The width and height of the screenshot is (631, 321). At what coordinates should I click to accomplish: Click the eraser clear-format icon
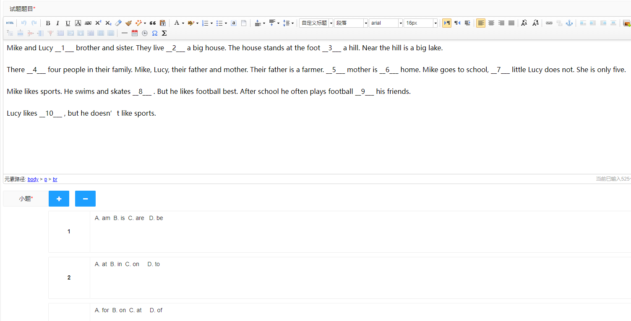click(118, 23)
